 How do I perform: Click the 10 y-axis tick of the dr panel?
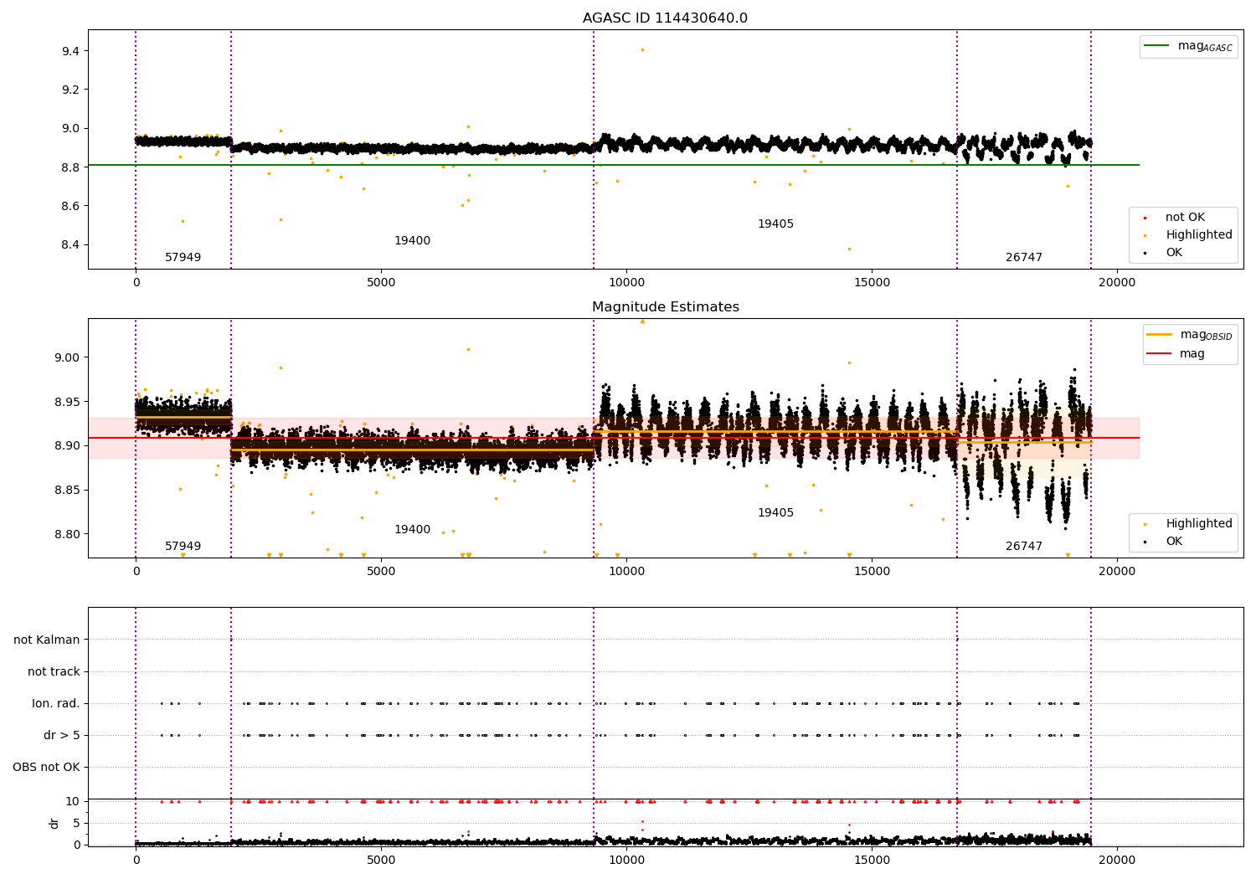point(73,802)
